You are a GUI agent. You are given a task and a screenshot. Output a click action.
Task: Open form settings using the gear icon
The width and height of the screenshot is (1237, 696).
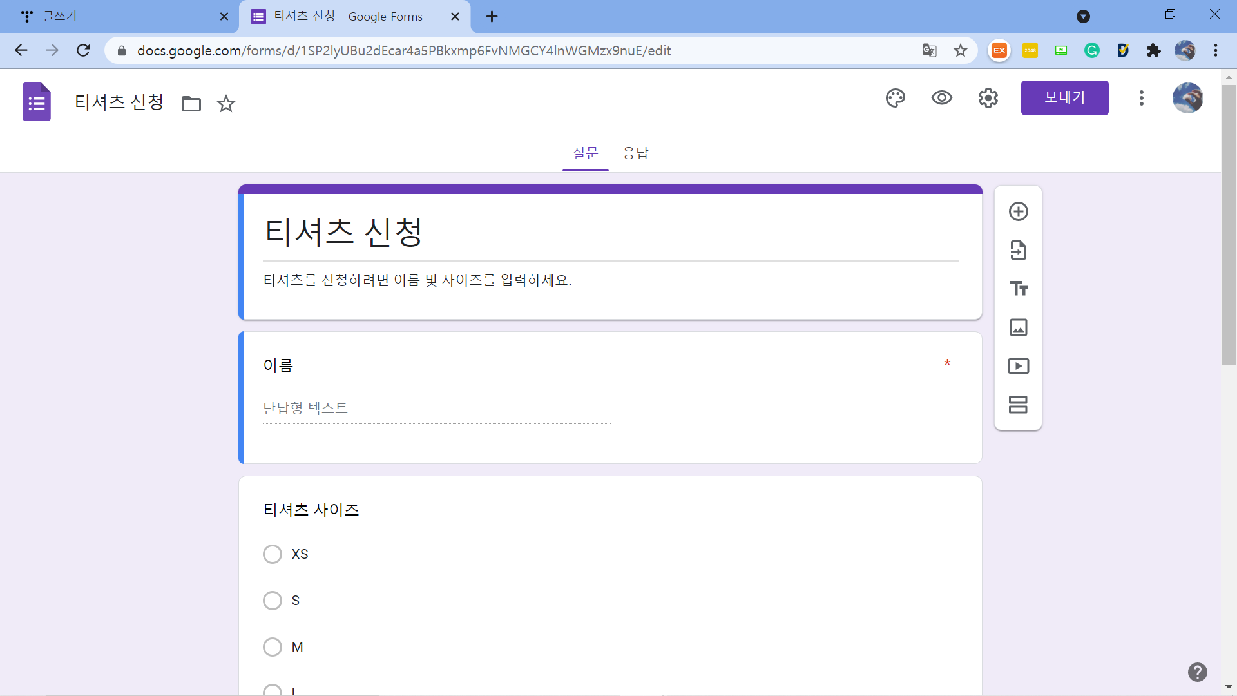click(988, 98)
